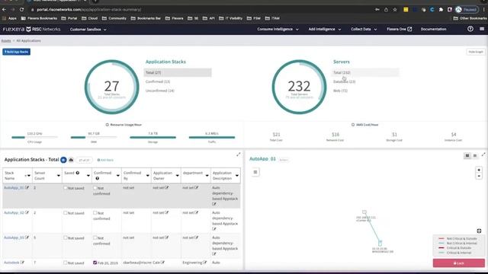
Task: Switch graph panel to the list view icon
Action: coord(475,155)
